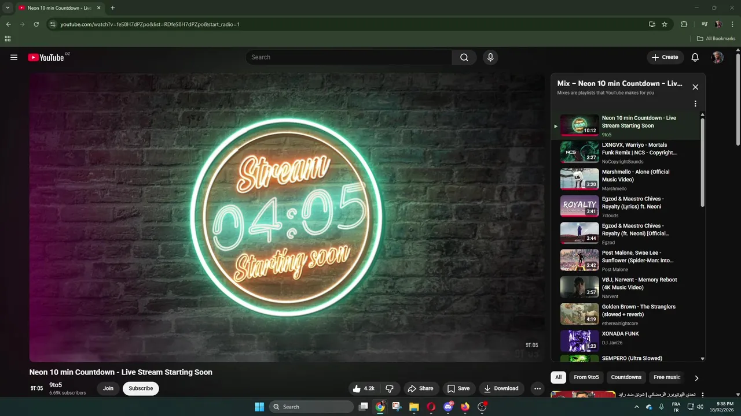Open Discord from taskbar
741x416 pixels.
448,407
